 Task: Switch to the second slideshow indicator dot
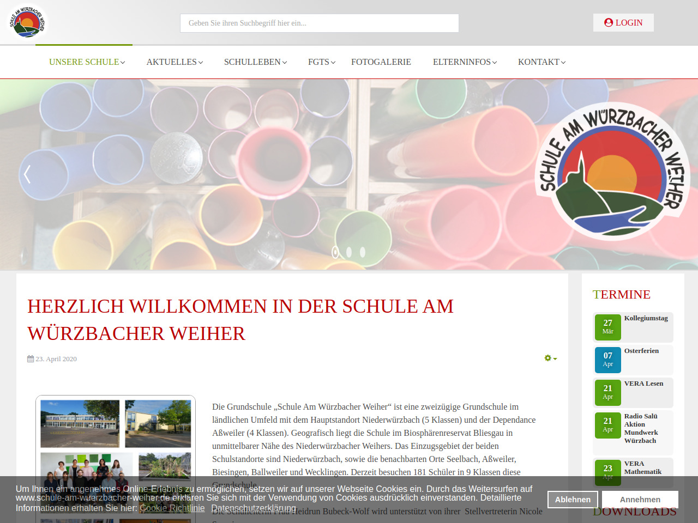point(349,252)
